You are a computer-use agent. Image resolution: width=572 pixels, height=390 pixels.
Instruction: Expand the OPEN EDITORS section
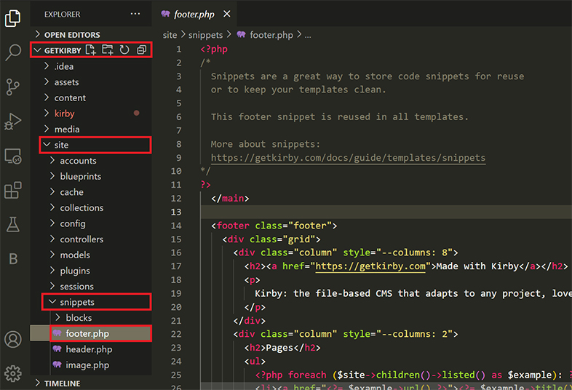tap(91, 35)
